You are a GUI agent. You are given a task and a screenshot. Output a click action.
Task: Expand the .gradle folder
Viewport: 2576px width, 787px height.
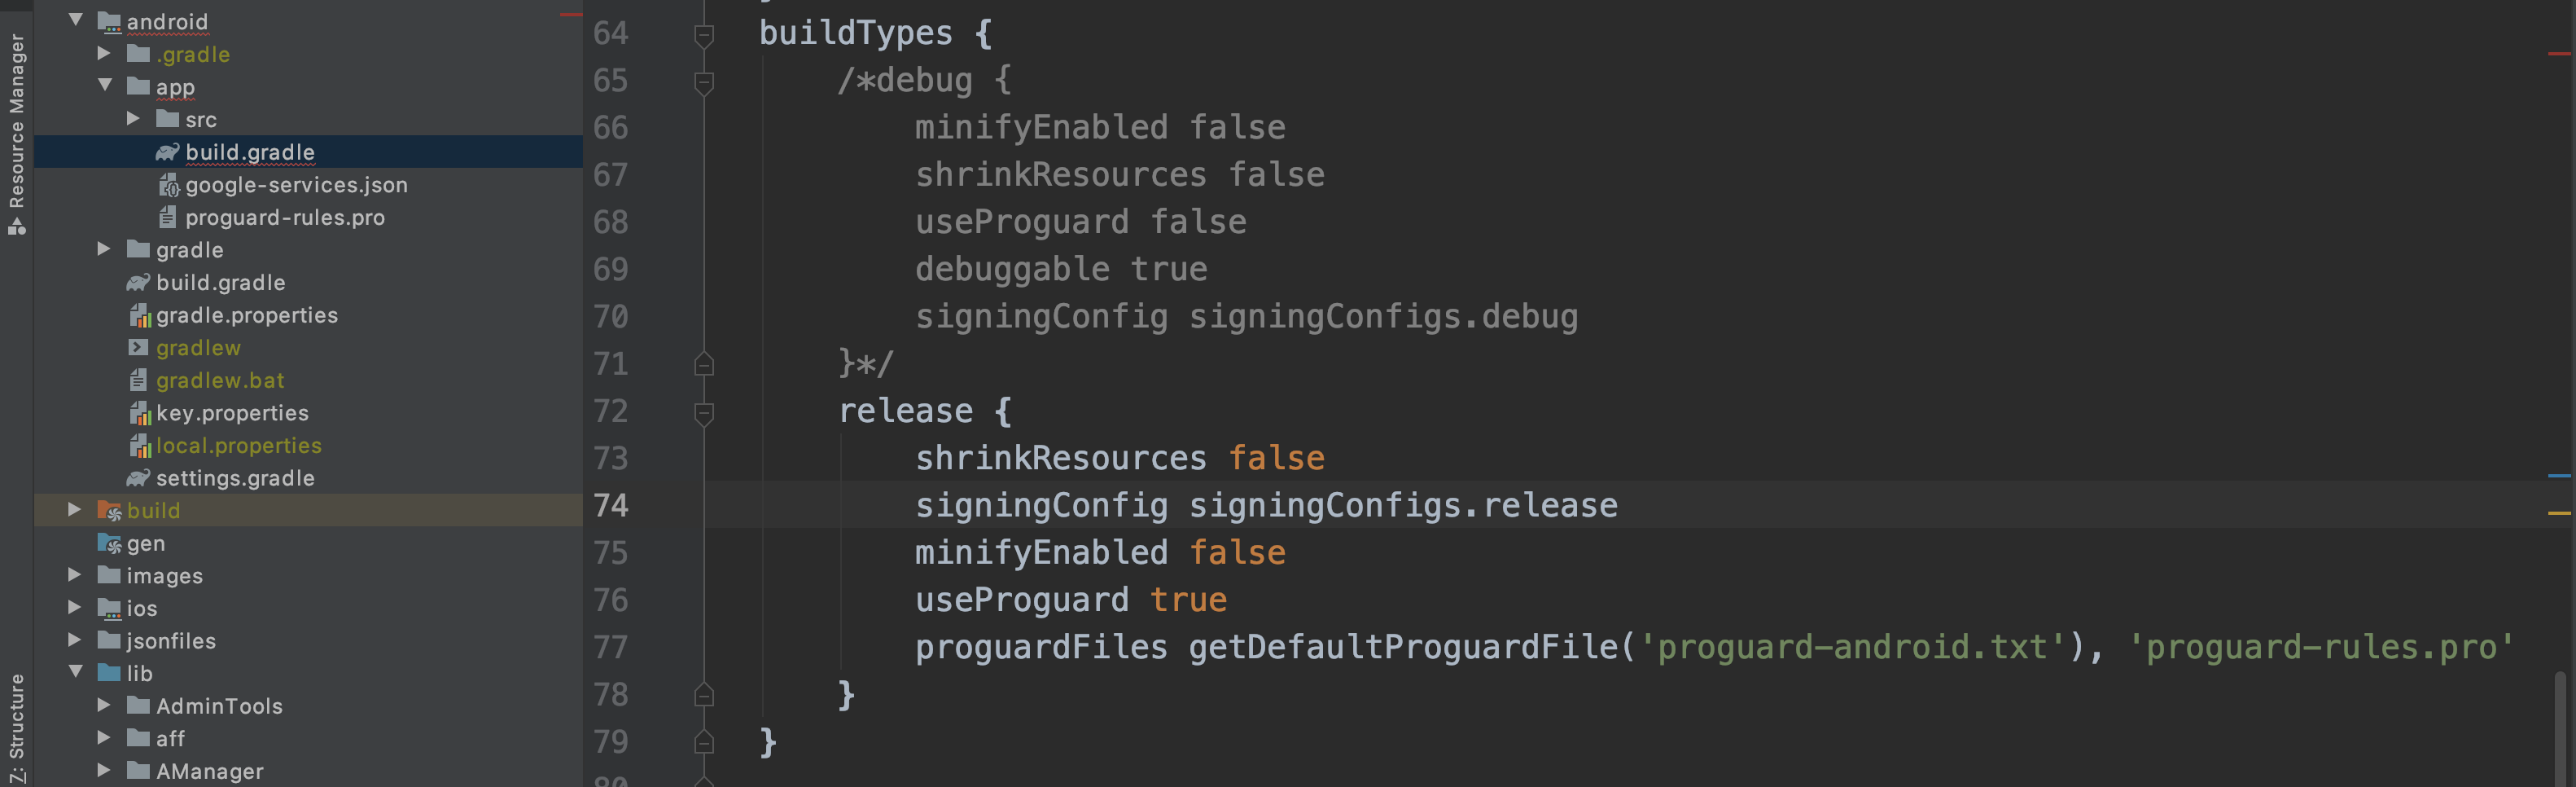pos(104,53)
